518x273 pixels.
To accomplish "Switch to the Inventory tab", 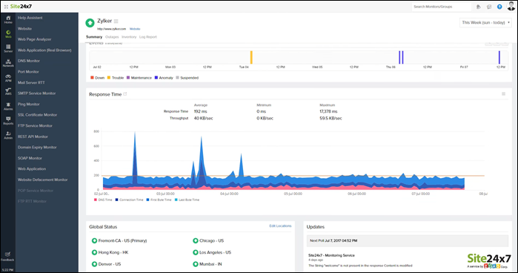I will [129, 37].
